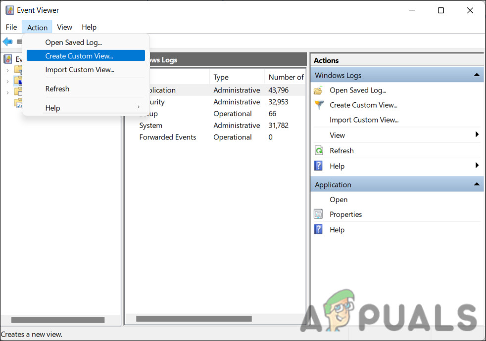
Task: Select Import Custom View in the open menu
Action: (79, 70)
